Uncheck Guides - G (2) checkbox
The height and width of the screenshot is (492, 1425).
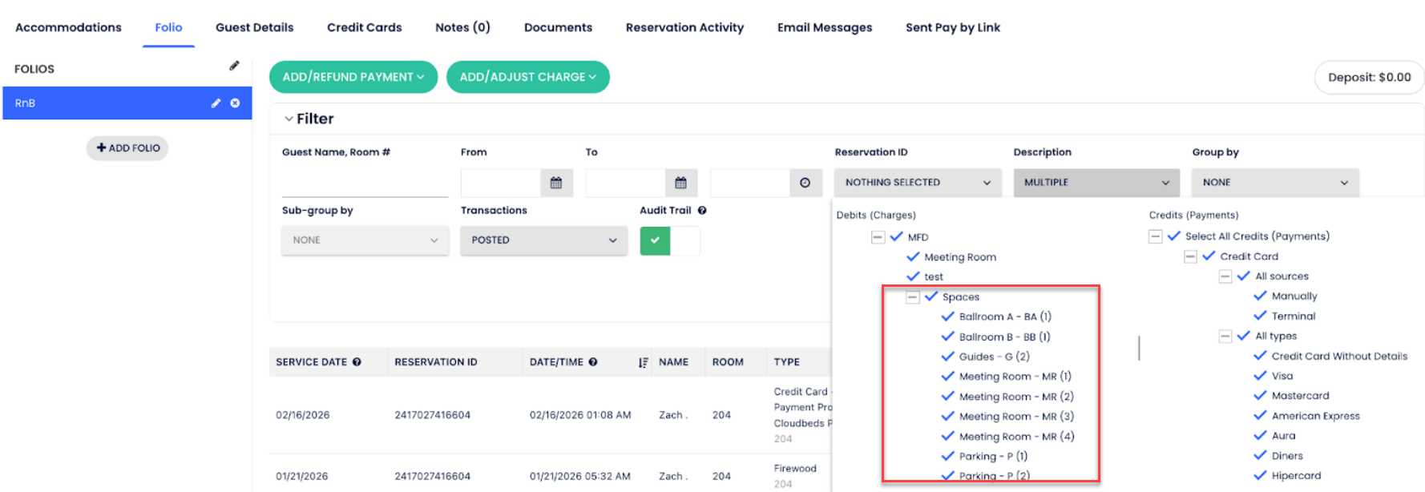[x=948, y=357]
